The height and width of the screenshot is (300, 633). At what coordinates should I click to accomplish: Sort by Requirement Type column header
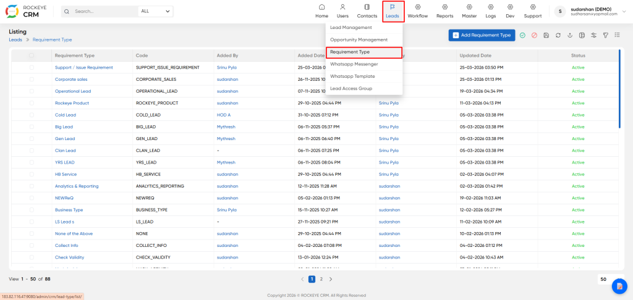(x=74, y=56)
